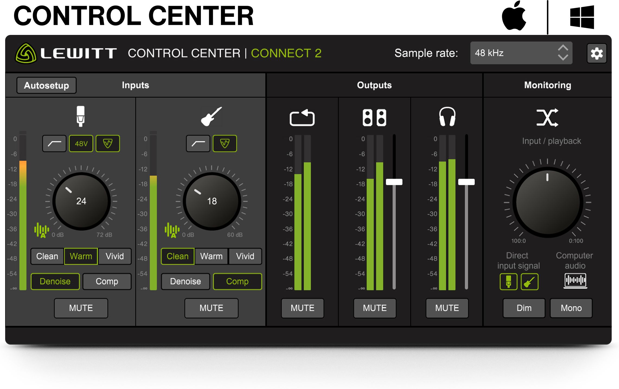The height and width of the screenshot is (389, 619).
Task: Click the sample rate up arrow
Action: [x=563, y=48]
